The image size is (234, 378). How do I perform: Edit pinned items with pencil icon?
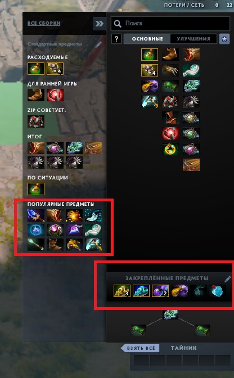[227, 279]
